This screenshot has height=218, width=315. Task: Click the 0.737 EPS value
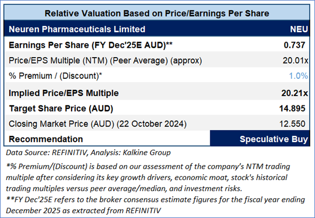(x=295, y=45)
